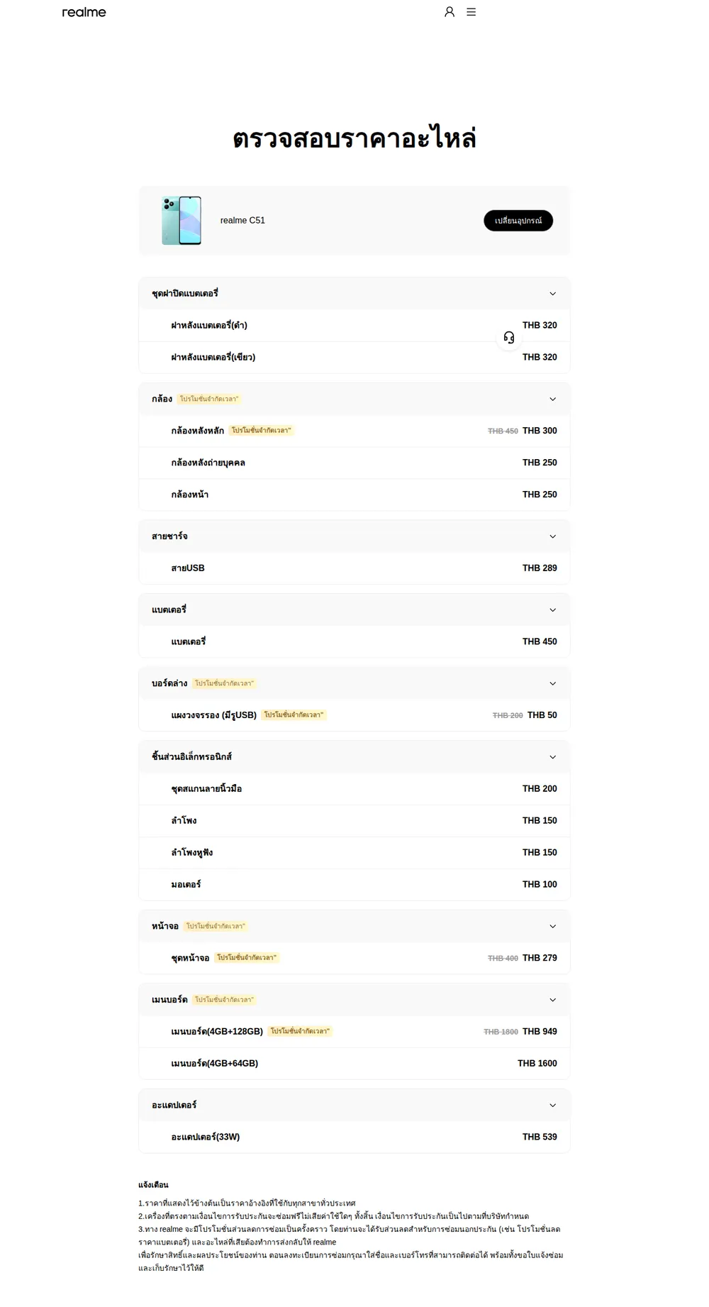The image size is (709, 1307).
Task: Open the user account icon
Action: point(450,12)
